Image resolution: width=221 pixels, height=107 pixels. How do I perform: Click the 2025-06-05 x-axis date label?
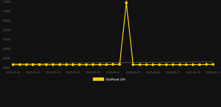pos(133,72)
